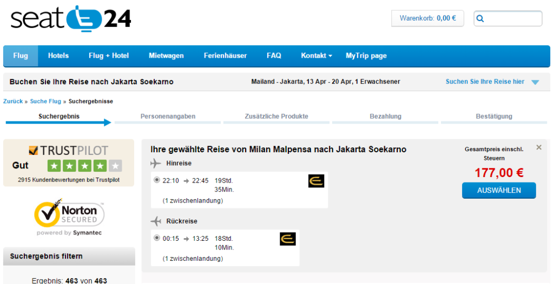Click the Bezahlung progress step

(385, 116)
